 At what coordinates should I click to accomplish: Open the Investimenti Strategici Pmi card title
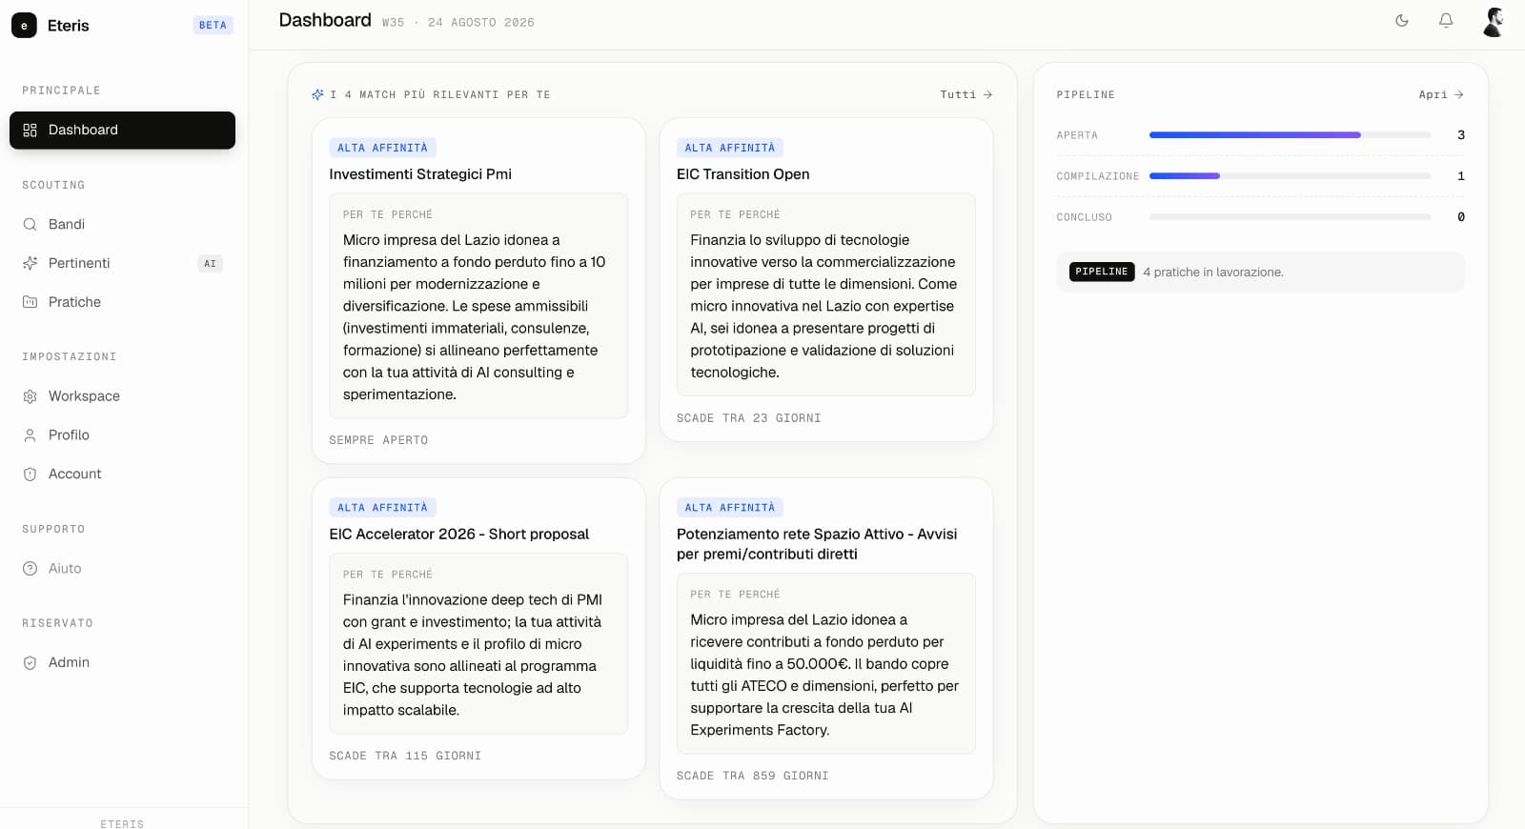pos(420,174)
